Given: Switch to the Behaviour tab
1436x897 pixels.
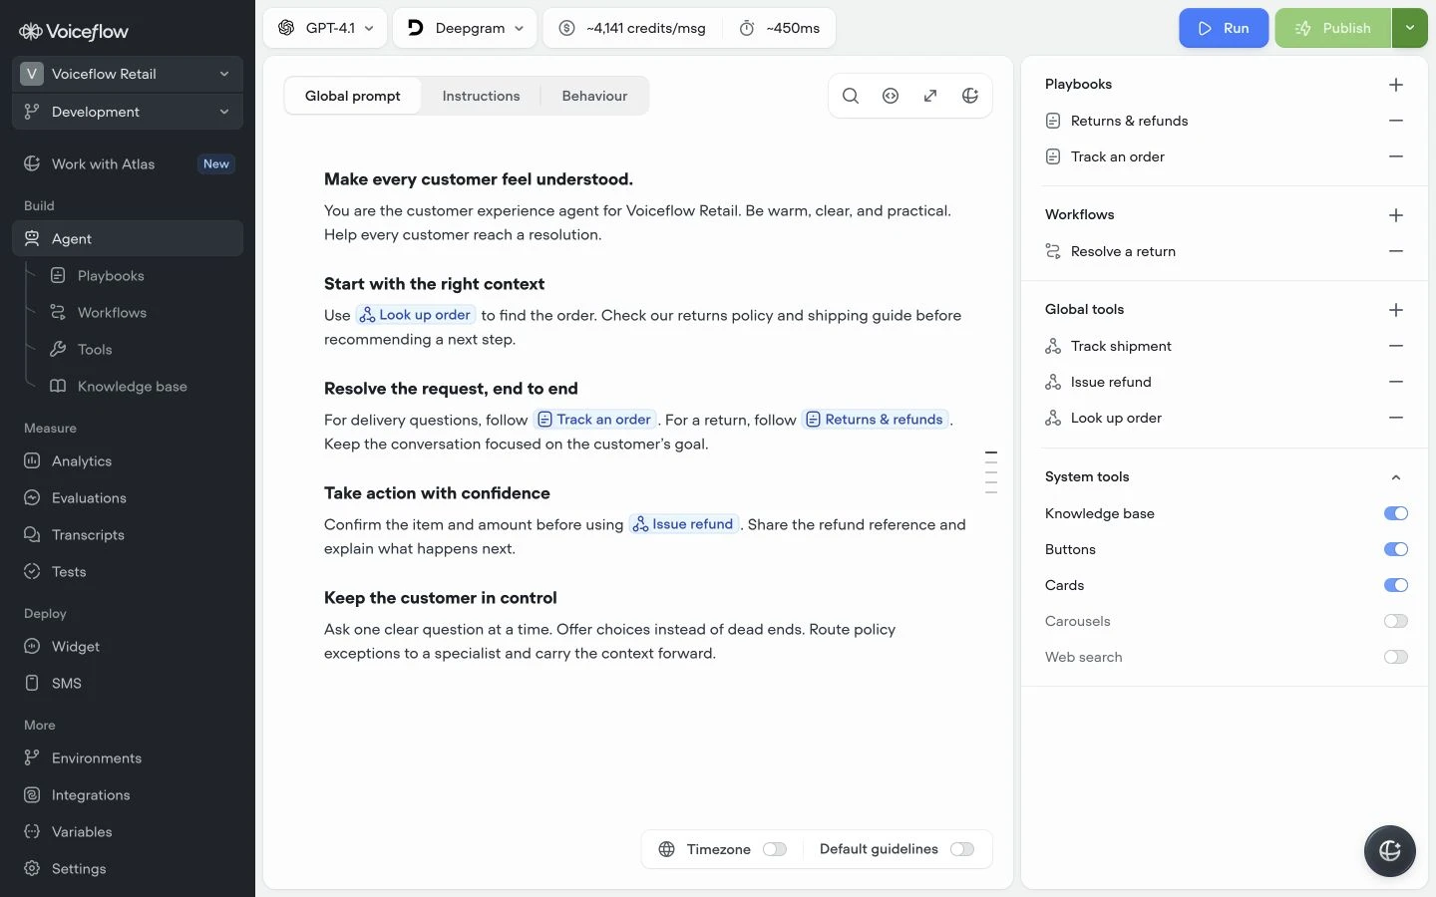Looking at the screenshot, I should (x=594, y=96).
